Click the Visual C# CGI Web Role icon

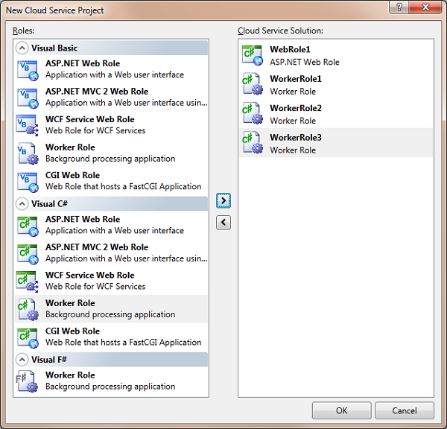pyautogui.click(x=28, y=337)
